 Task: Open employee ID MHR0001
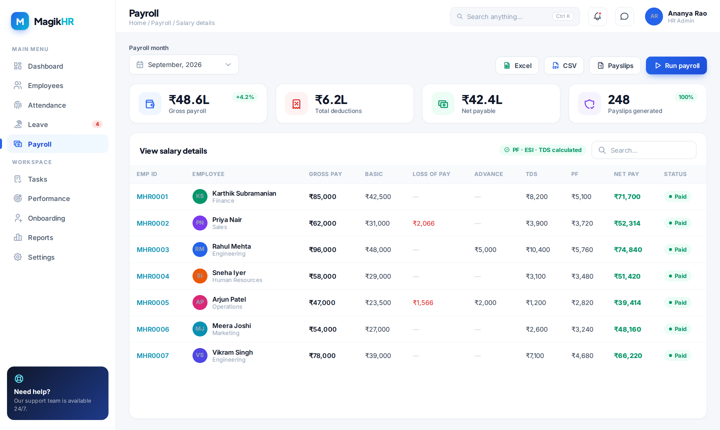[152, 197]
